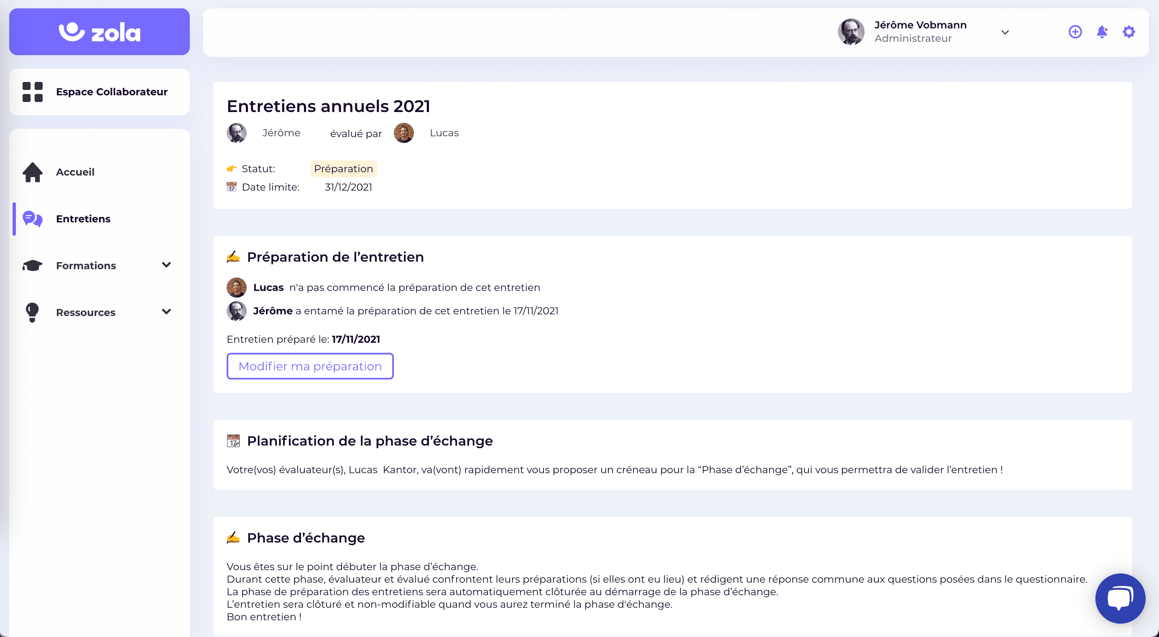Click the plus circle icon in header
1159x637 pixels.
click(x=1075, y=32)
